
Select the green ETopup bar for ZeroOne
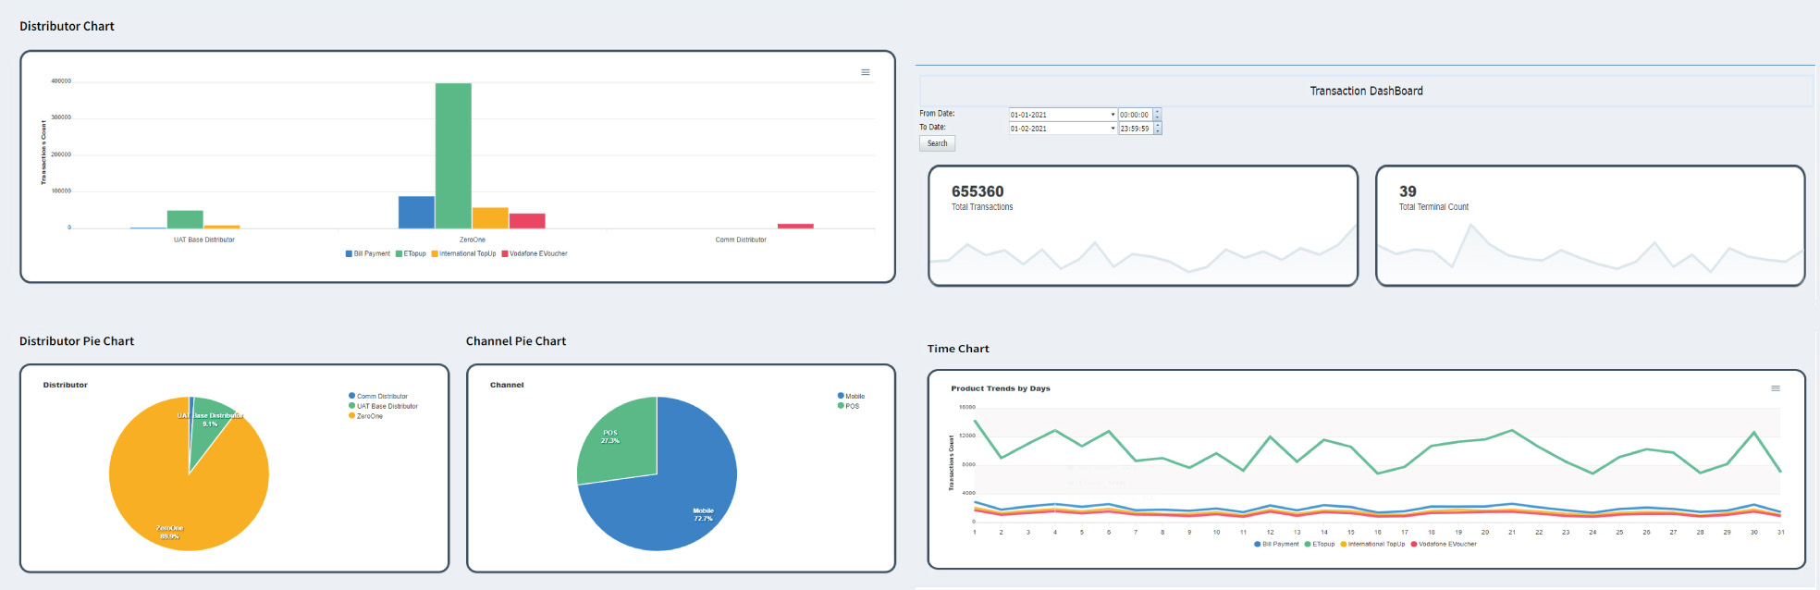pos(453,155)
